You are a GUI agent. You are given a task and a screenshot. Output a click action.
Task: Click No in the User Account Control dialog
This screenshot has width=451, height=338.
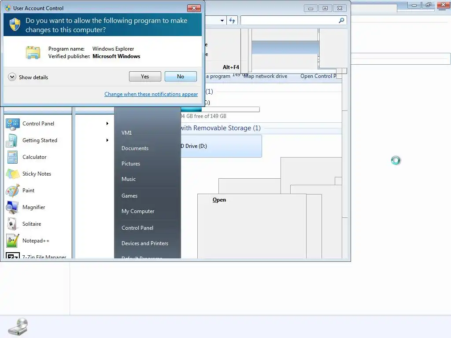tap(181, 77)
